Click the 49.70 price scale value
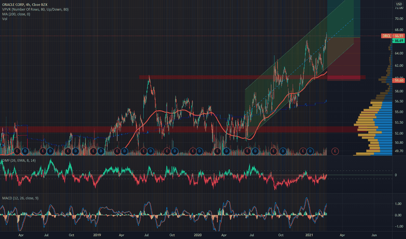Viewport: 406px width, 239px height. pos(399,151)
